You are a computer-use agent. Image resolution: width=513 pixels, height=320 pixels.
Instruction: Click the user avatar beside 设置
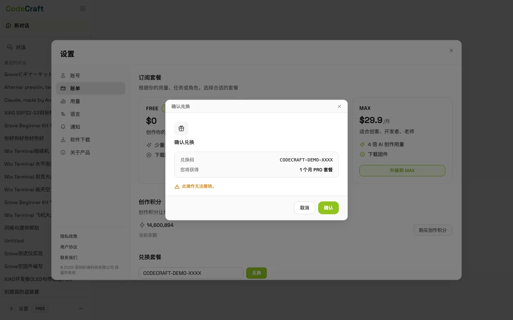[11, 309]
